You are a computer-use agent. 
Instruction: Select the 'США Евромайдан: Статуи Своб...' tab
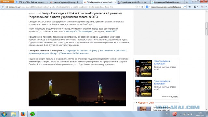[x=100, y=2]
